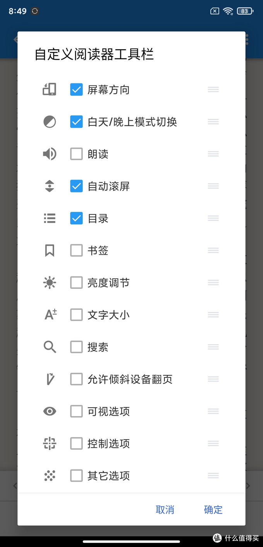Tap the brightness sun icon beside 亮度调节
263x547 pixels.
(50, 282)
